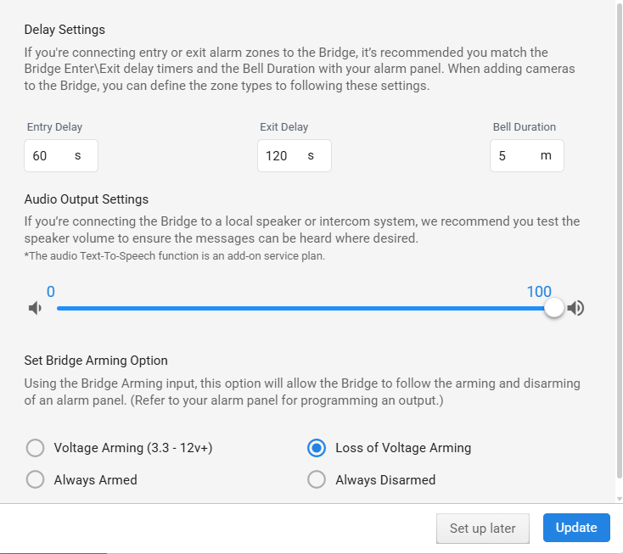The width and height of the screenshot is (623, 554).
Task: Click the 0 minimum volume label
Action: 50,292
